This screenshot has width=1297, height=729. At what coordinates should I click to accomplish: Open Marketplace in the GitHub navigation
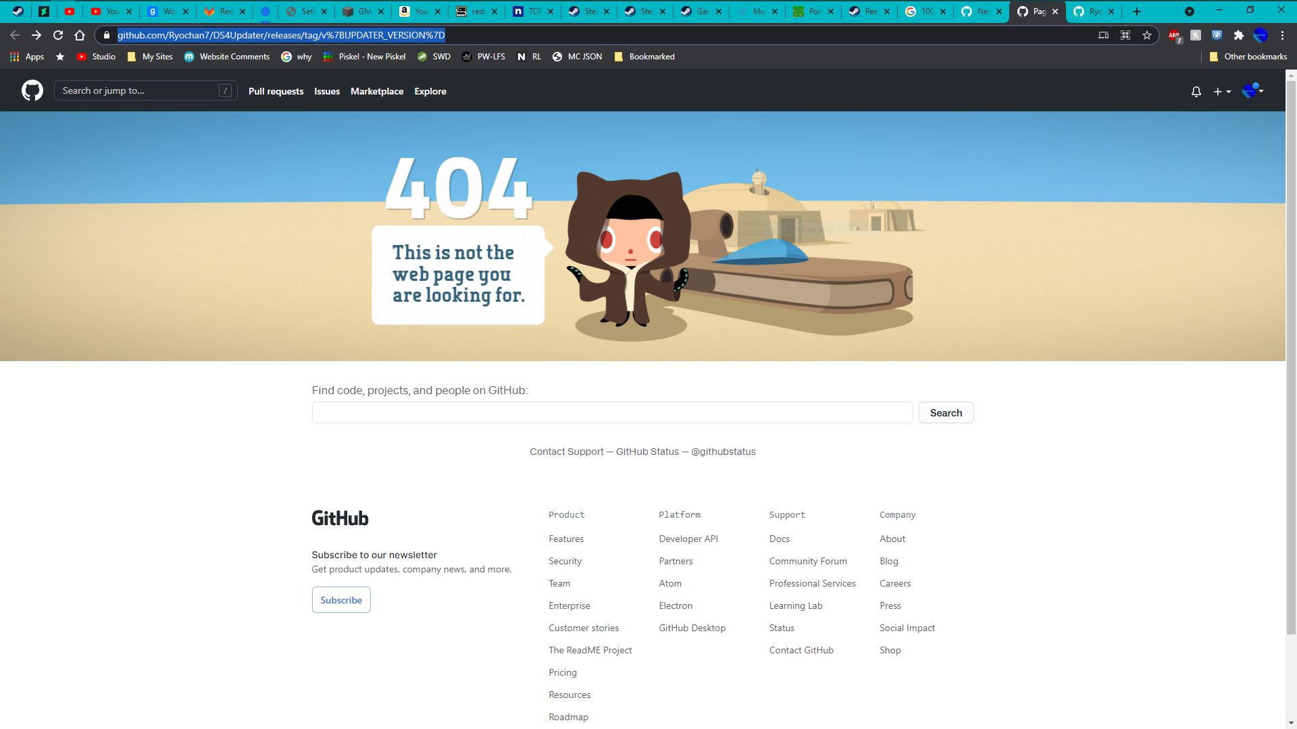coord(376,91)
